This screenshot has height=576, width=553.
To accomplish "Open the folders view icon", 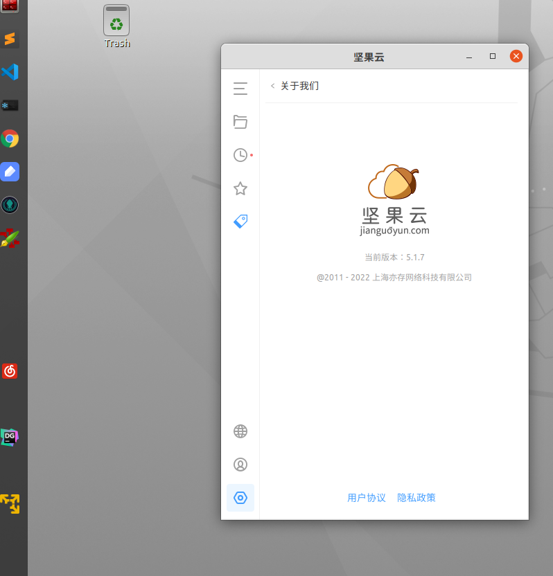I will coord(240,122).
